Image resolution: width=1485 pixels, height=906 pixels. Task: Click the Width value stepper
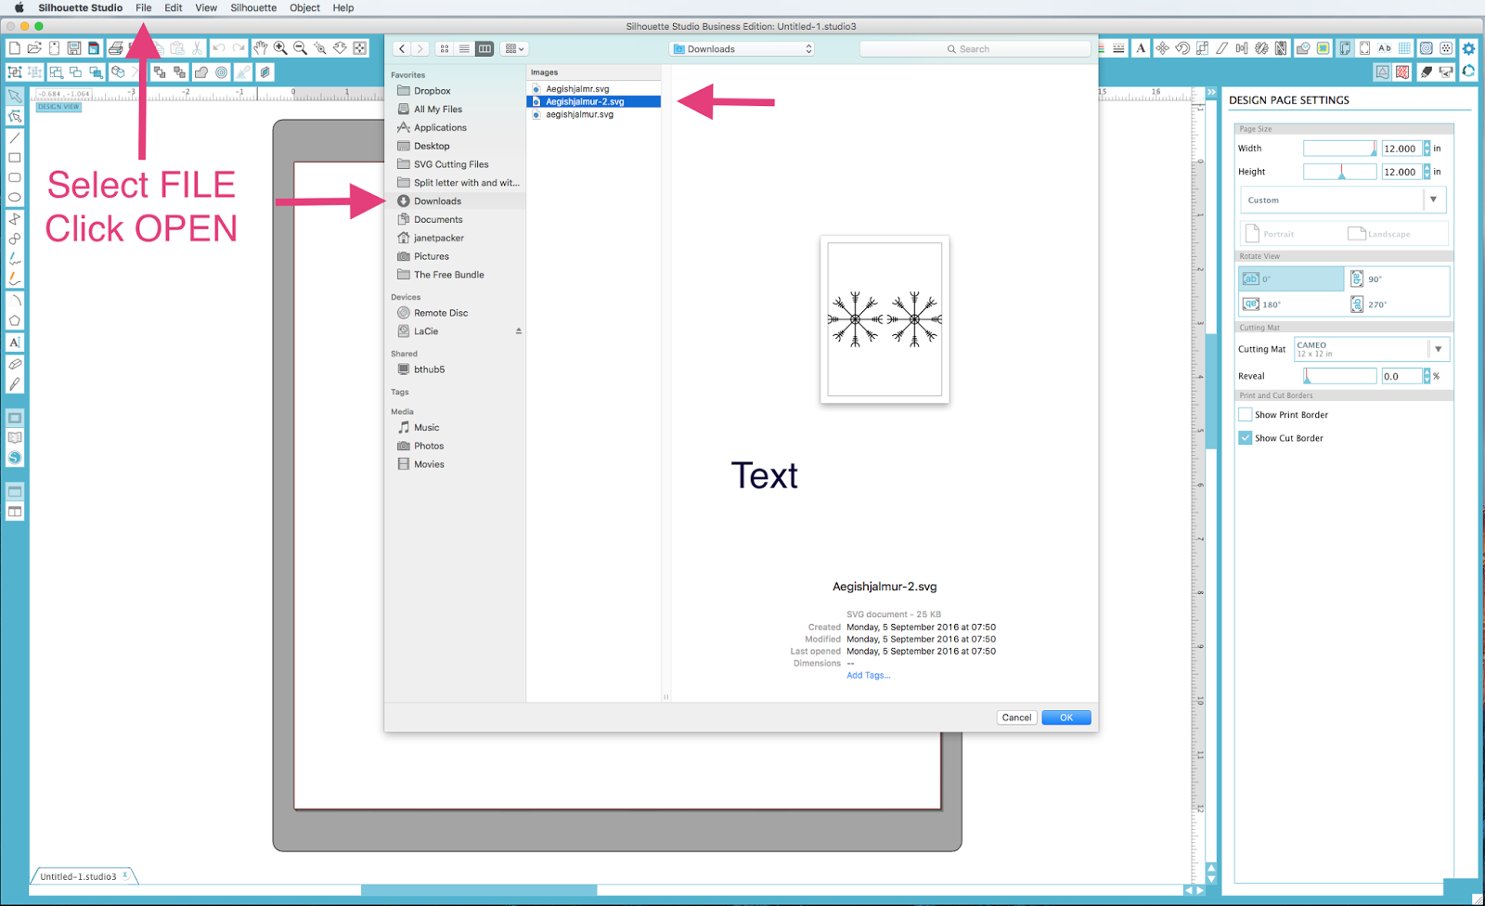point(1427,149)
